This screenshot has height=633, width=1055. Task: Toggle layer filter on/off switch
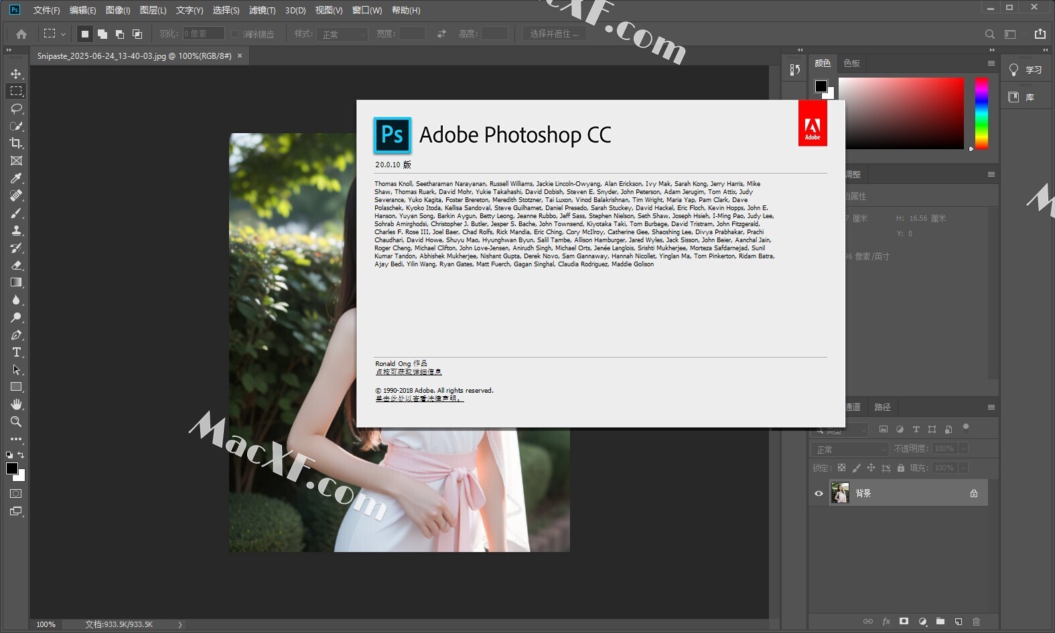pos(966,428)
